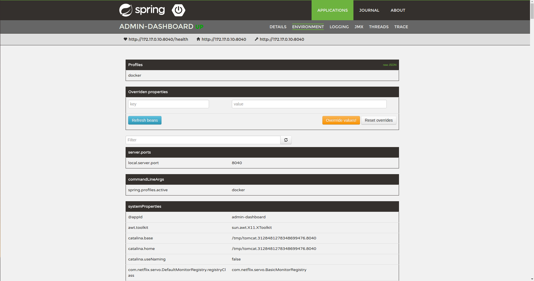Image resolution: width=534 pixels, height=281 pixels.
Task: View the Threads tab
Action: 378,27
